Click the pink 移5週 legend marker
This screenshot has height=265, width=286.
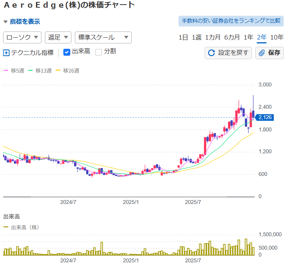point(6,71)
